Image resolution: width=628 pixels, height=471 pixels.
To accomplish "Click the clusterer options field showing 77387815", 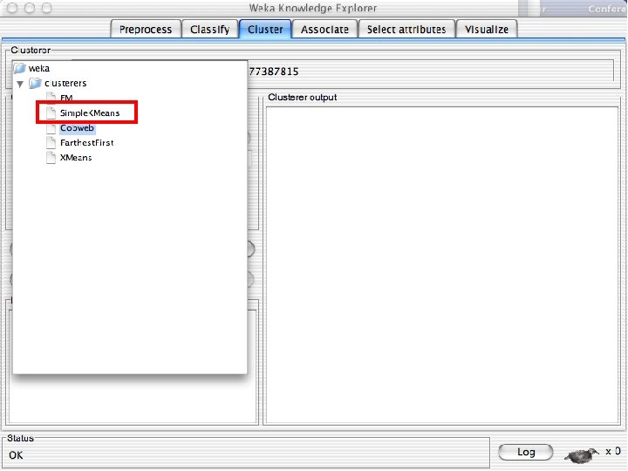I will tap(431, 72).
